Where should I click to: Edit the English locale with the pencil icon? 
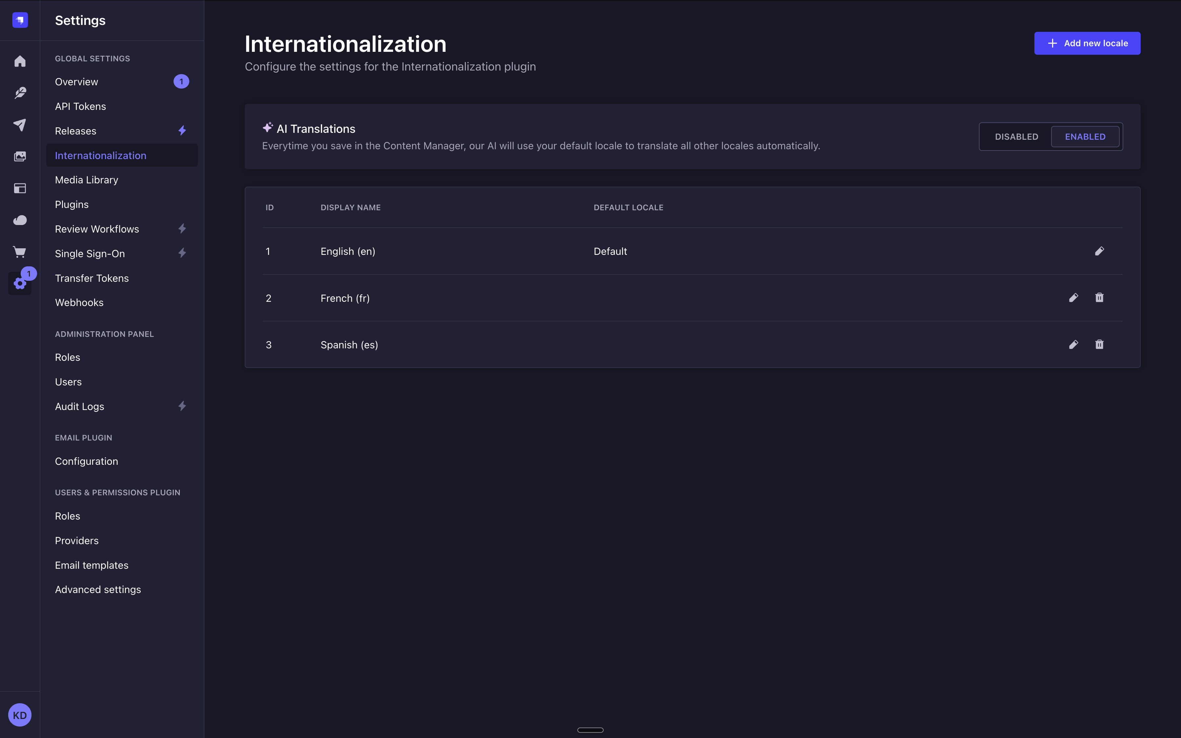click(1100, 251)
